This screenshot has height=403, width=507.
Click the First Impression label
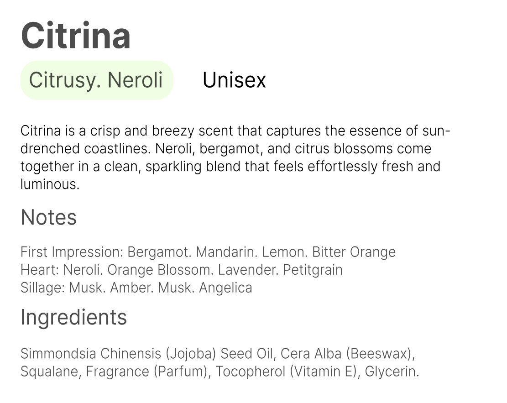pos(72,252)
